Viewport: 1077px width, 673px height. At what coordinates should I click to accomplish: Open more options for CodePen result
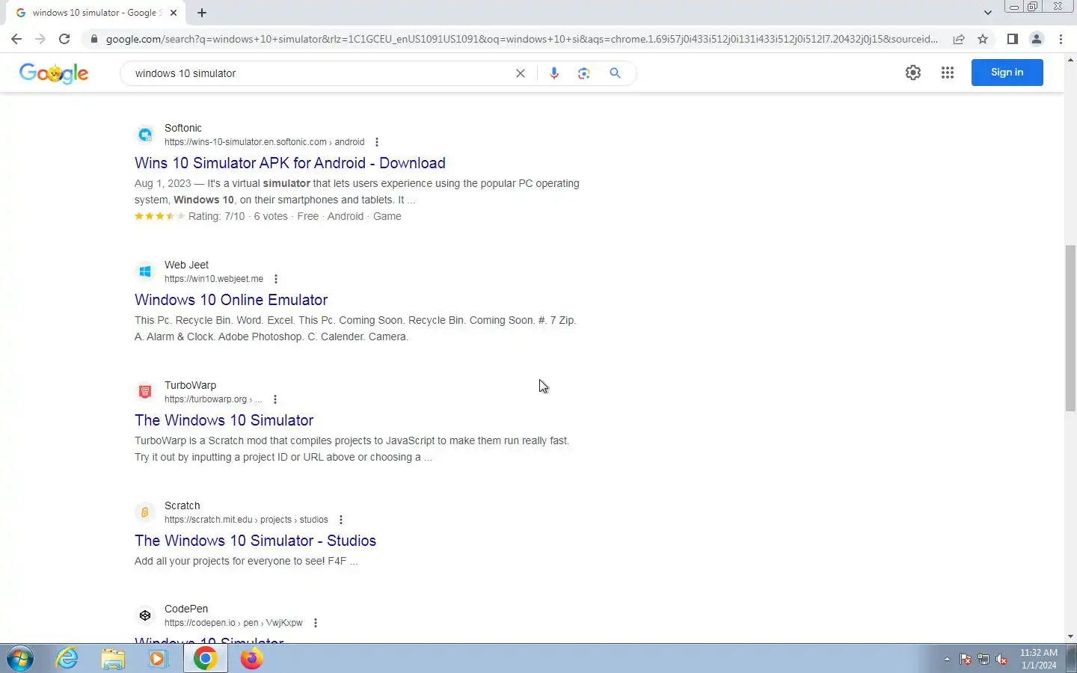tap(316, 623)
